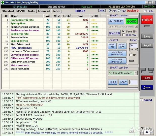Open the Advanced tab
Viewport: 156px width, 136px height.
[44, 11]
